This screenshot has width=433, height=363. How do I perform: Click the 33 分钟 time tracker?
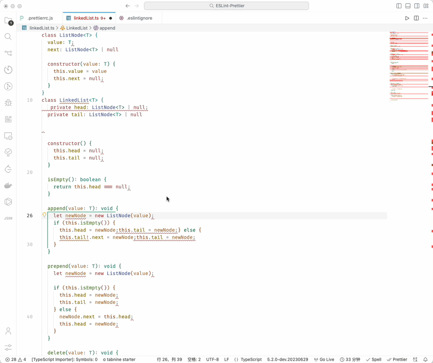point(350,359)
